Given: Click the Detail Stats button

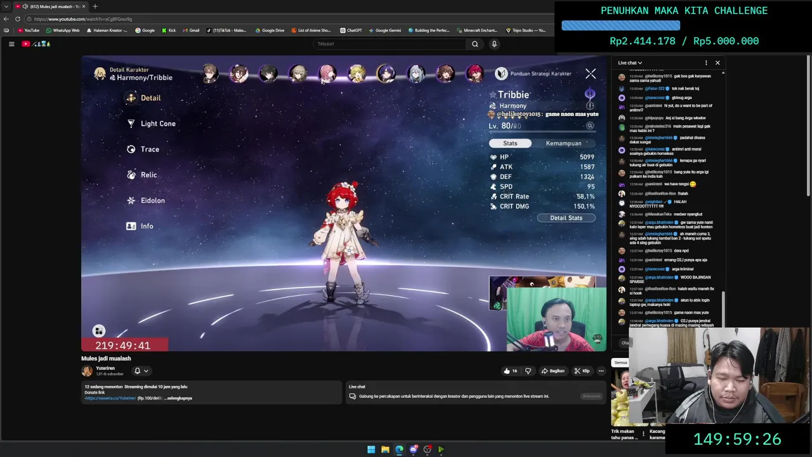Looking at the screenshot, I should (x=566, y=218).
